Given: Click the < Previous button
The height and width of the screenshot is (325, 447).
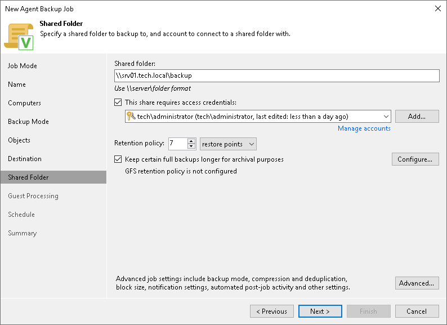Looking at the screenshot, I should (272, 311).
